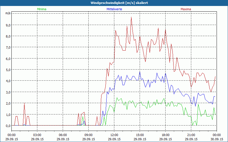The height and width of the screenshot is (142, 228).
Task: Click the red maxima peak near 14:00
Action: (x=131, y=17)
